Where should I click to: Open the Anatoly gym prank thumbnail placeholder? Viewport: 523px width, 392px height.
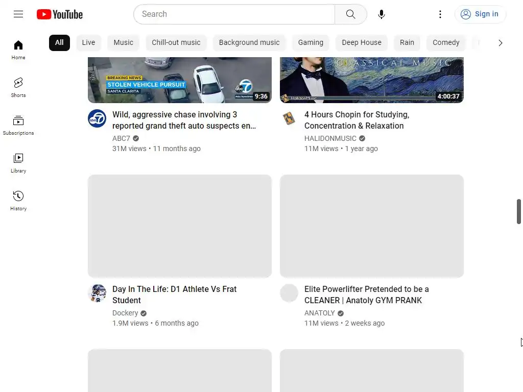pyautogui.click(x=372, y=226)
